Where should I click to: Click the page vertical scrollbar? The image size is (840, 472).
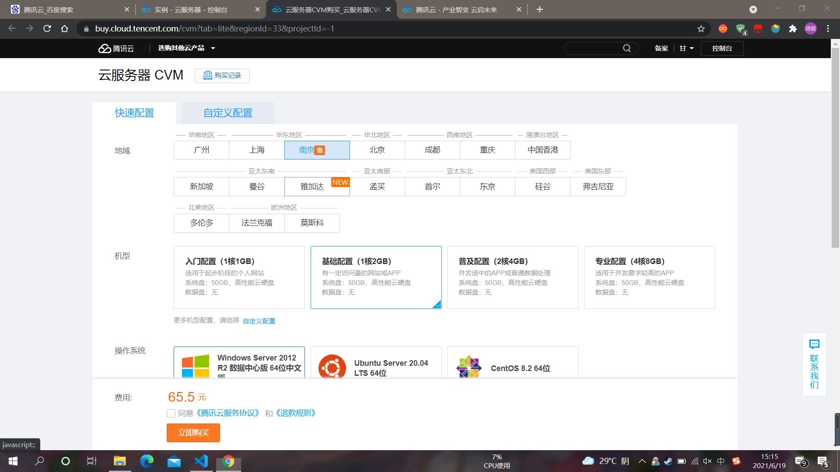point(835,148)
